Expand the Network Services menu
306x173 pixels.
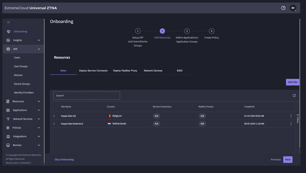point(39,119)
